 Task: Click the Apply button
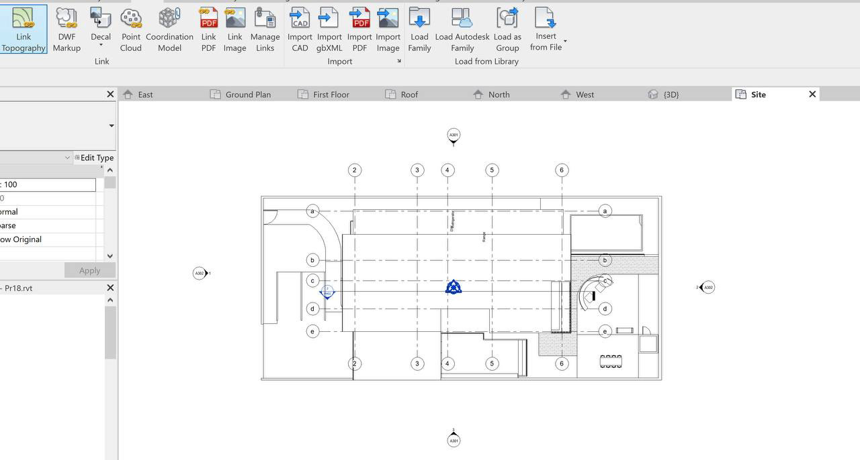click(89, 270)
